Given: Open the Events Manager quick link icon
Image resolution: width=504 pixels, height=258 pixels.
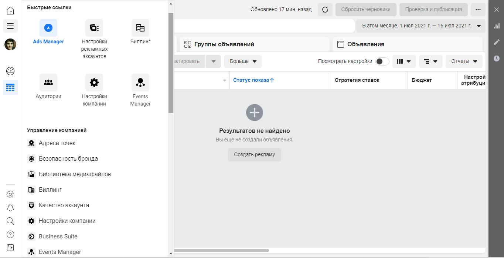Looking at the screenshot, I should point(140,83).
